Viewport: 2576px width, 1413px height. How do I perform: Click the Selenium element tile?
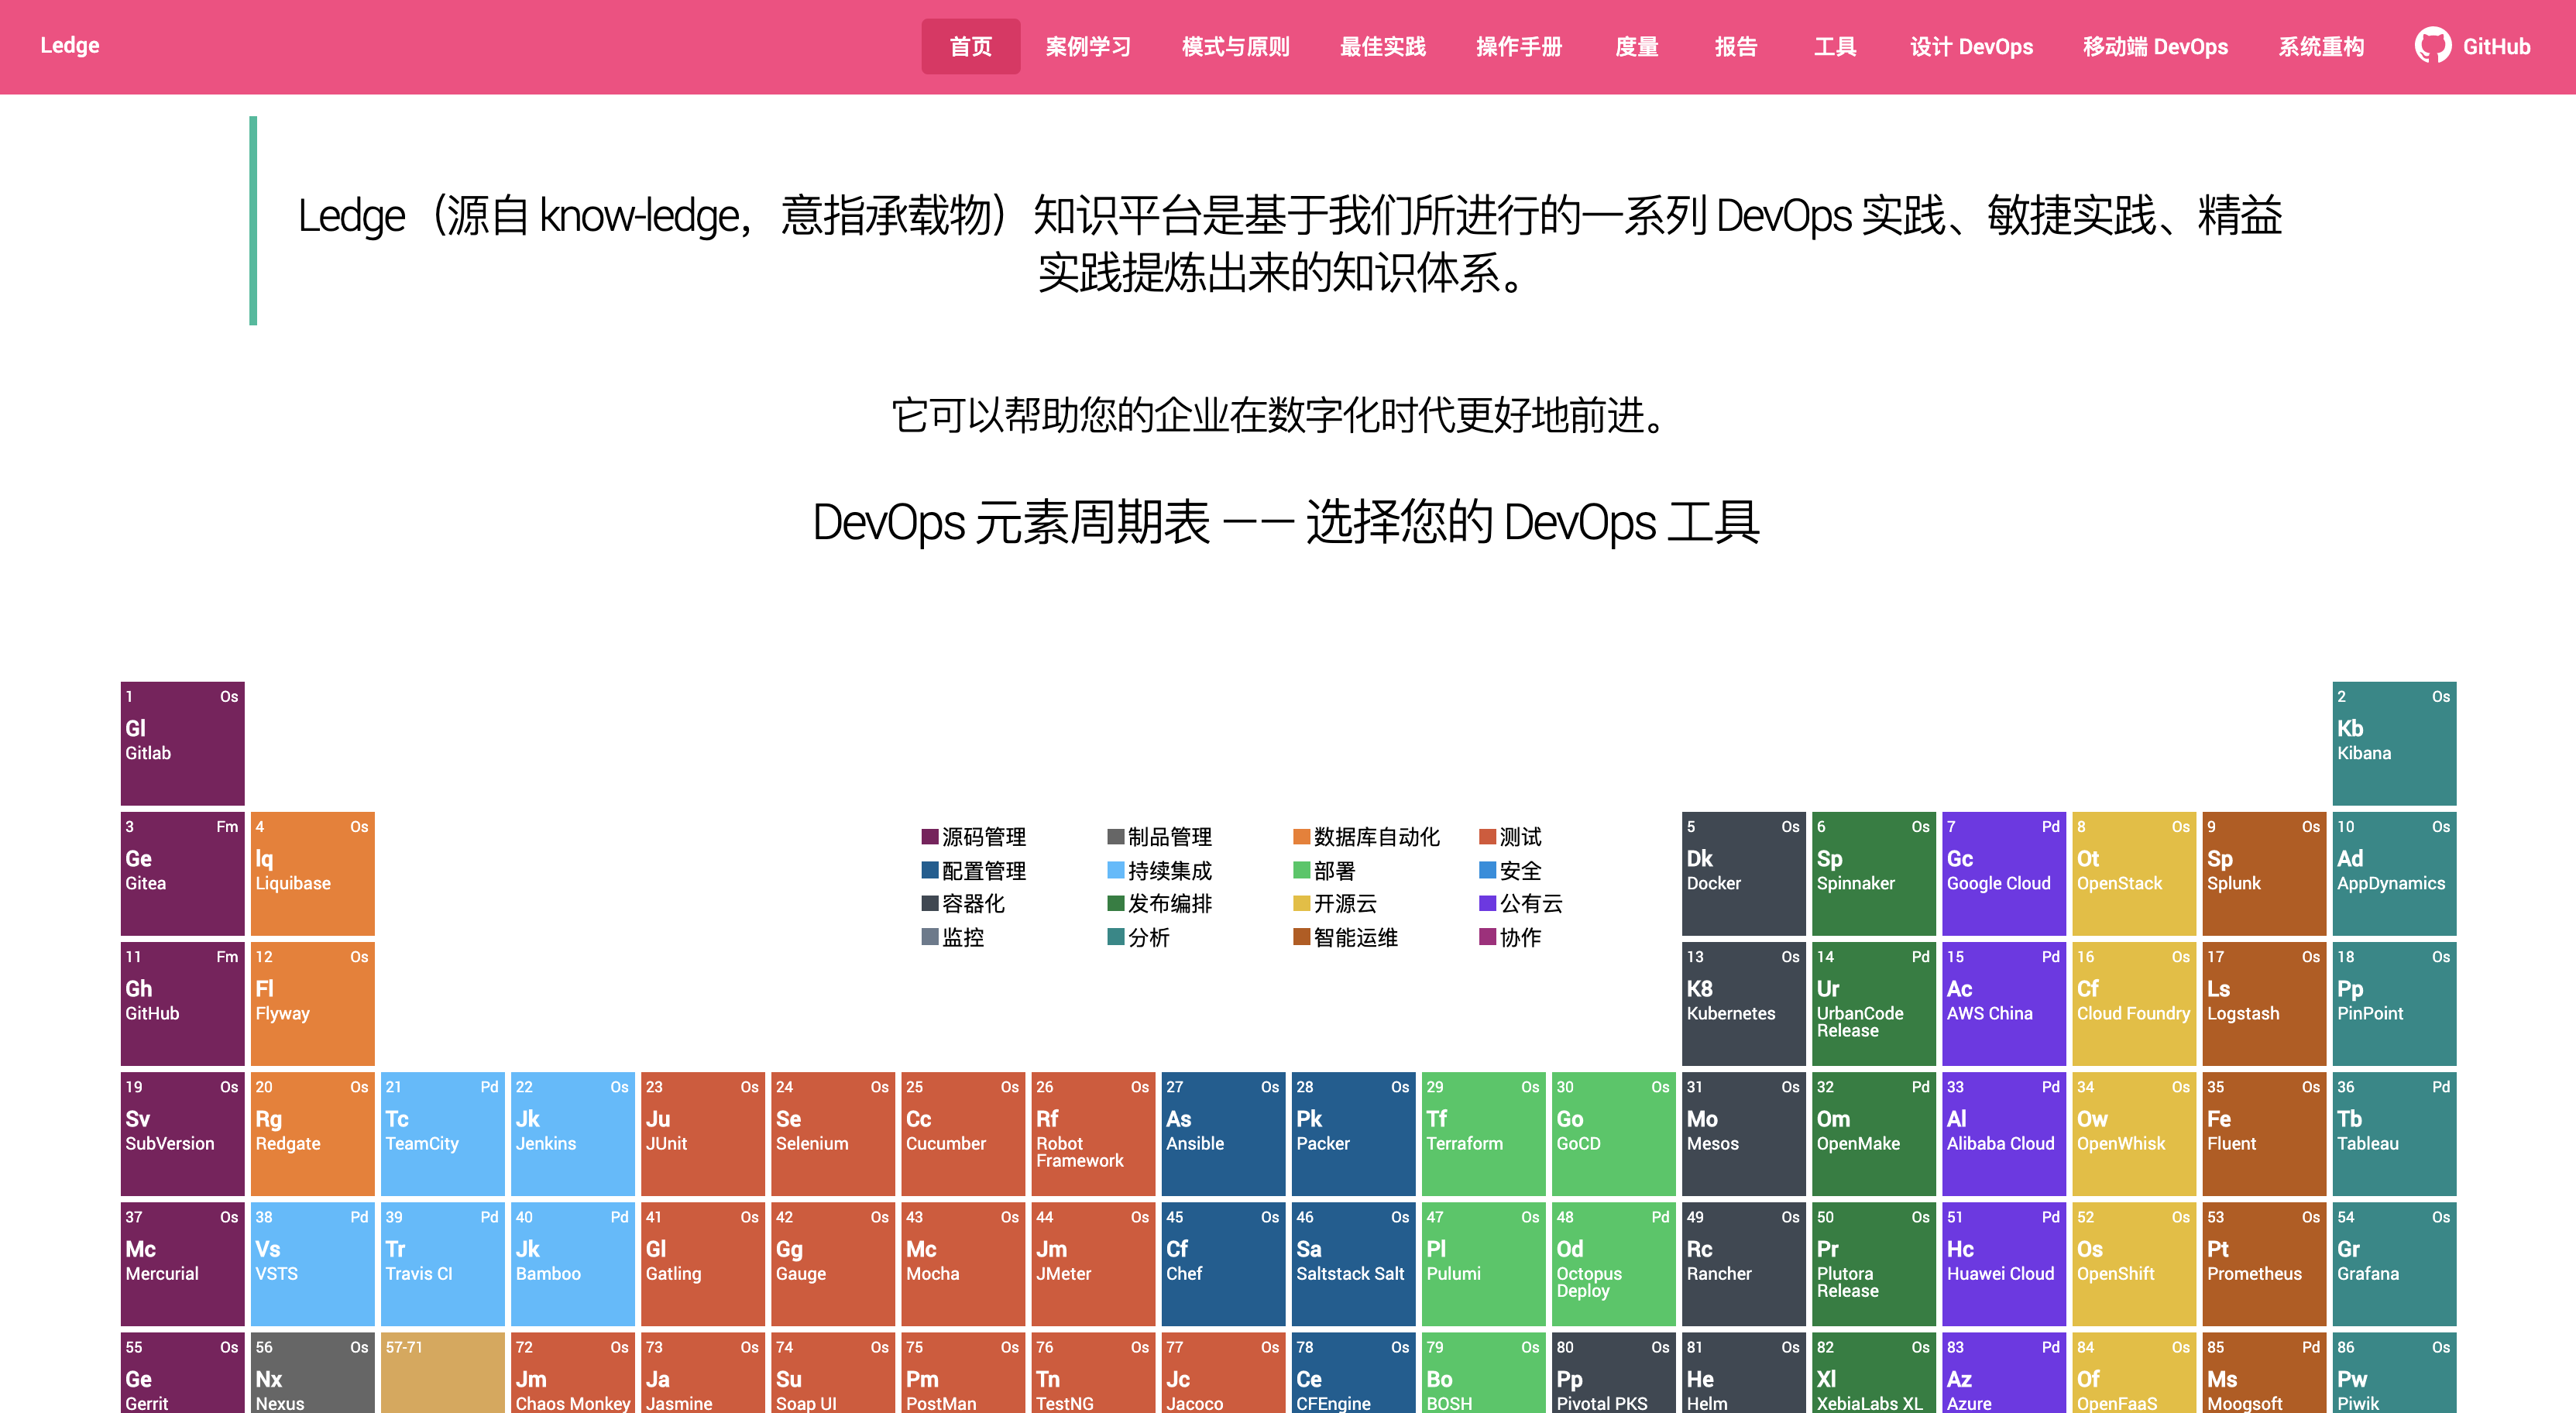click(832, 1132)
